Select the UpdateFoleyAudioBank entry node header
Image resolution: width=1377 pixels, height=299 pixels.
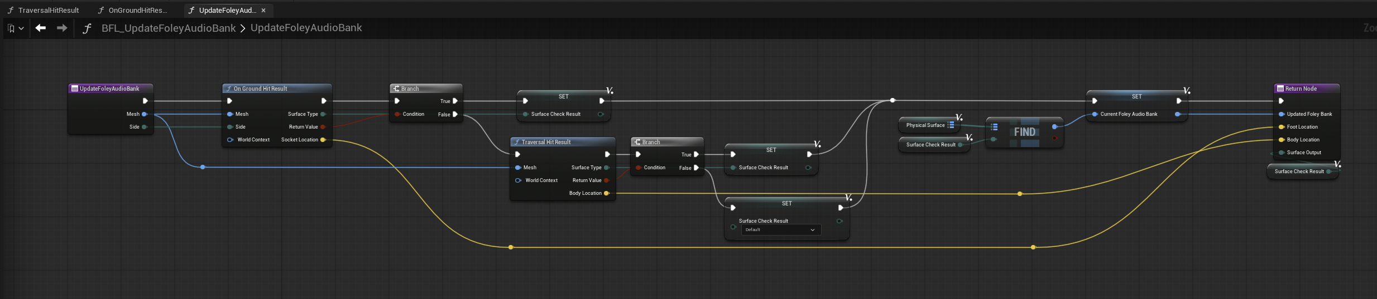111,89
